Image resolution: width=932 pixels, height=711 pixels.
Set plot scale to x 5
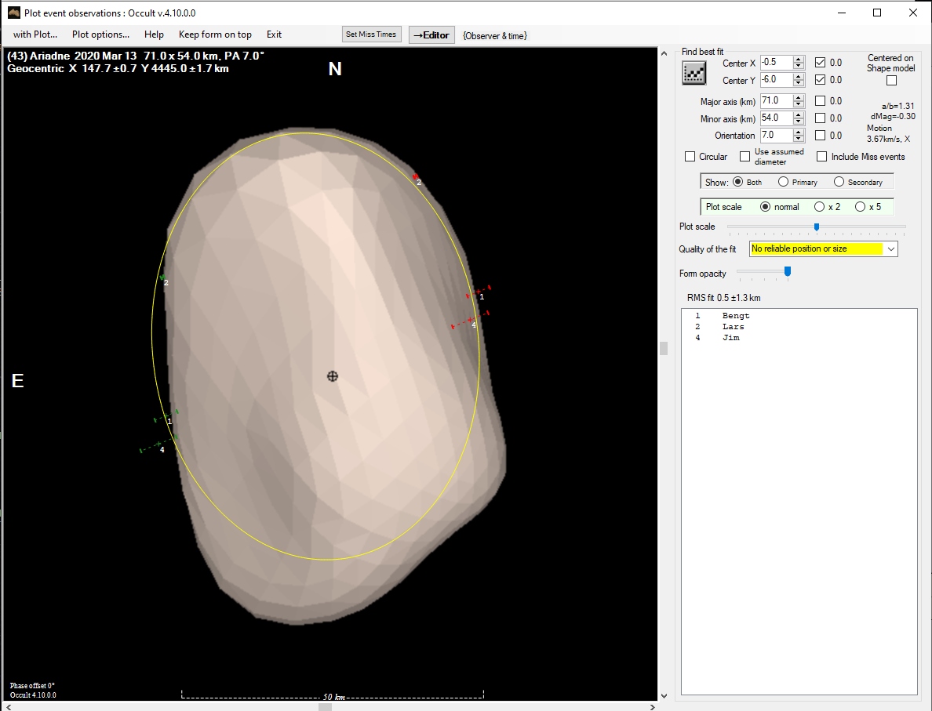(x=860, y=207)
